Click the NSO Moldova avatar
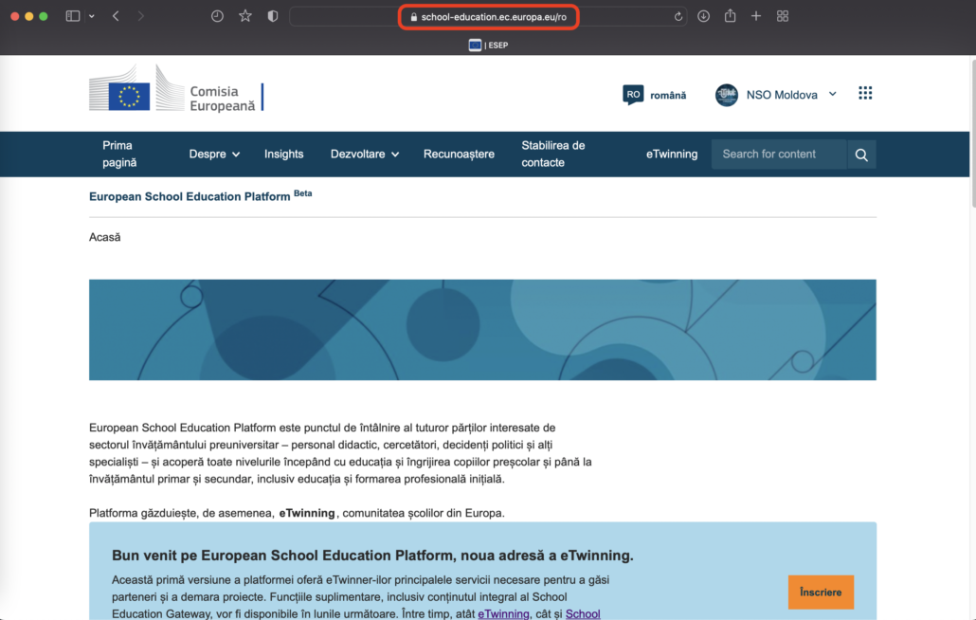 tap(726, 95)
